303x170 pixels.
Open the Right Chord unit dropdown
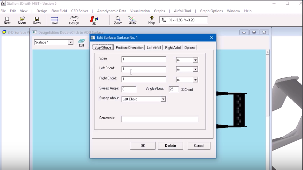click(195, 80)
